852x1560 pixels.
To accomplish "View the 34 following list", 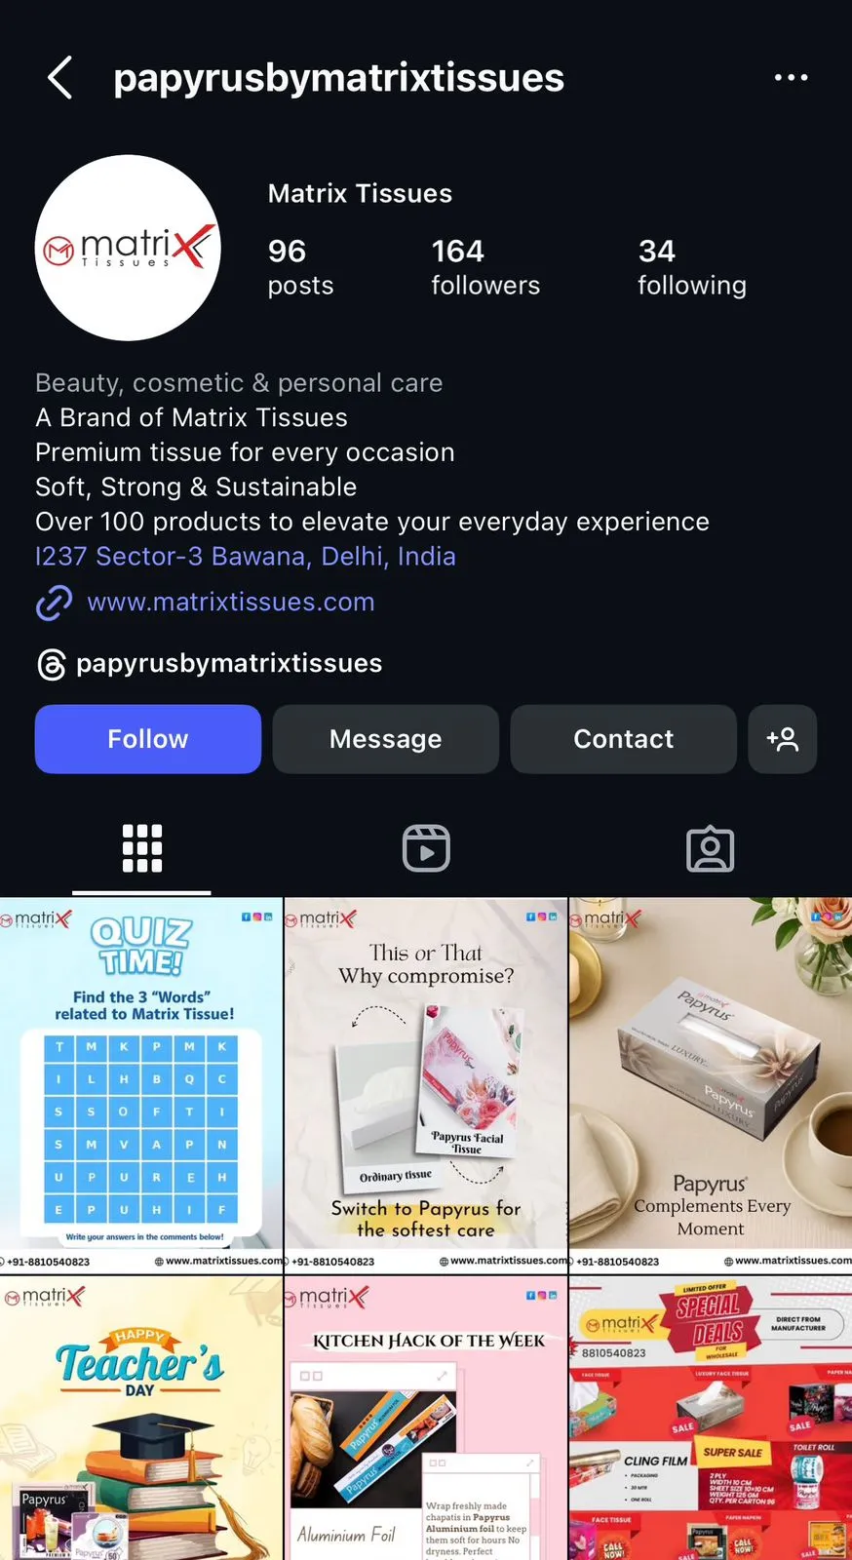I will click(x=692, y=267).
